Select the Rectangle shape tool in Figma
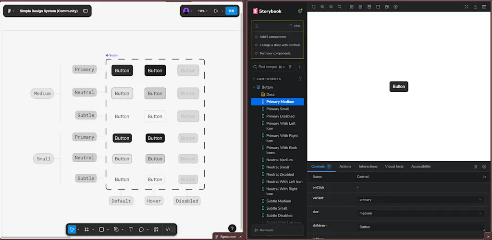 (x=101, y=229)
